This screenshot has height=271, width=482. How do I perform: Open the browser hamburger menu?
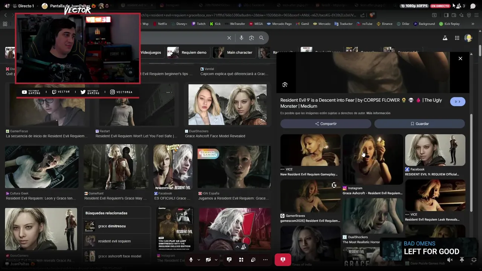point(476,15)
